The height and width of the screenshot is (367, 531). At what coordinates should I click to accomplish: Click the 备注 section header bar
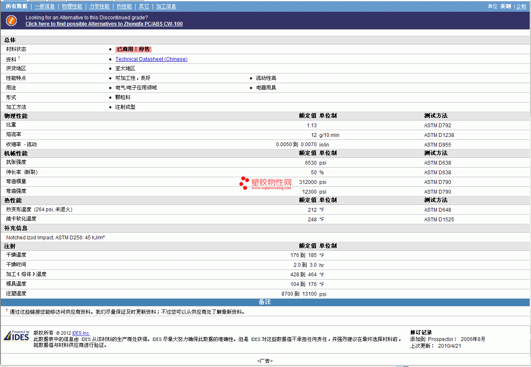pos(265,302)
